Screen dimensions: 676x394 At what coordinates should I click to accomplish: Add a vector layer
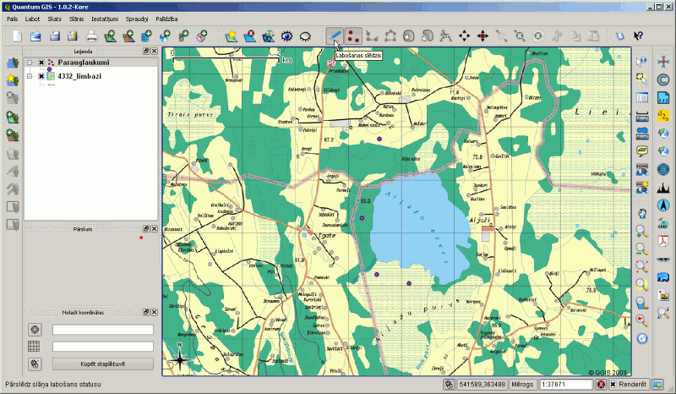pos(110,36)
